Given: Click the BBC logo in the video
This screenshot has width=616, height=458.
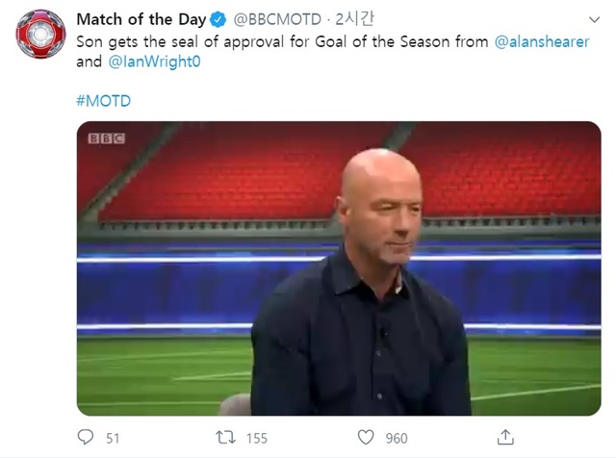Looking at the screenshot, I should [106, 138].
